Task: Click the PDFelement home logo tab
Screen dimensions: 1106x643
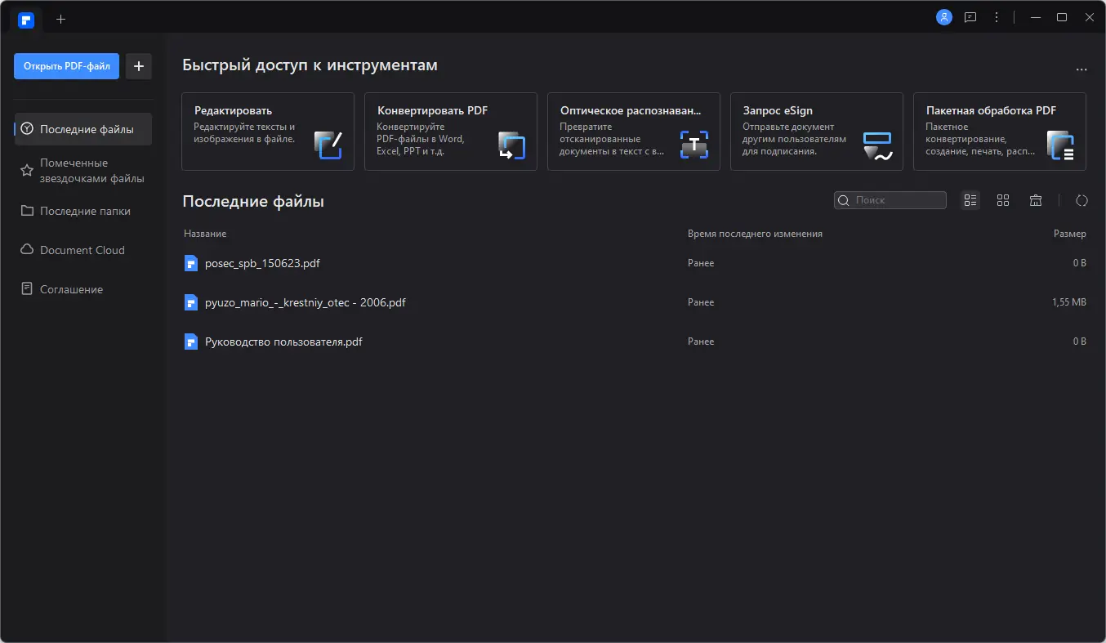Action: tap(26, 19)
